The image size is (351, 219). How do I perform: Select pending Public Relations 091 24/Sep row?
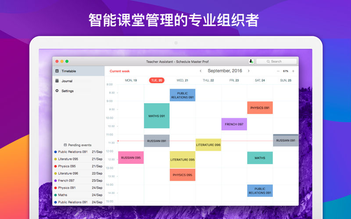coord(79,202)
